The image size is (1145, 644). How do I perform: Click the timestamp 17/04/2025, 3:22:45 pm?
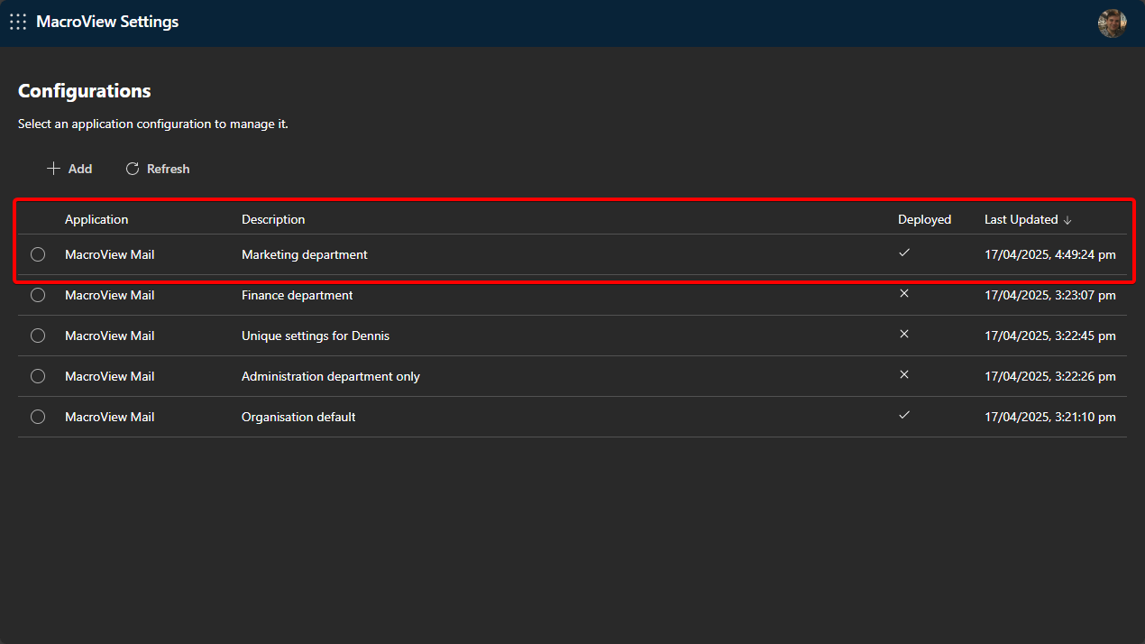1050,336
